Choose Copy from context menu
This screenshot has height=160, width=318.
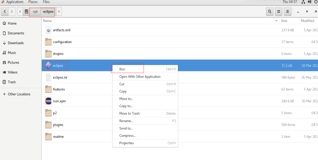[145, 91]
